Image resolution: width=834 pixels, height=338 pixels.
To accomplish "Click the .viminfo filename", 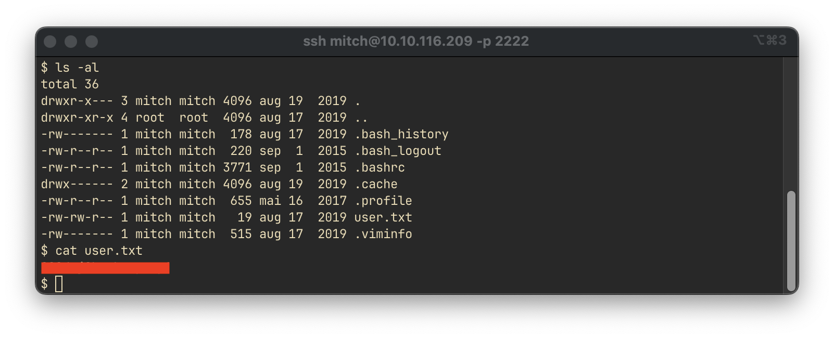I will pos(383,234).
